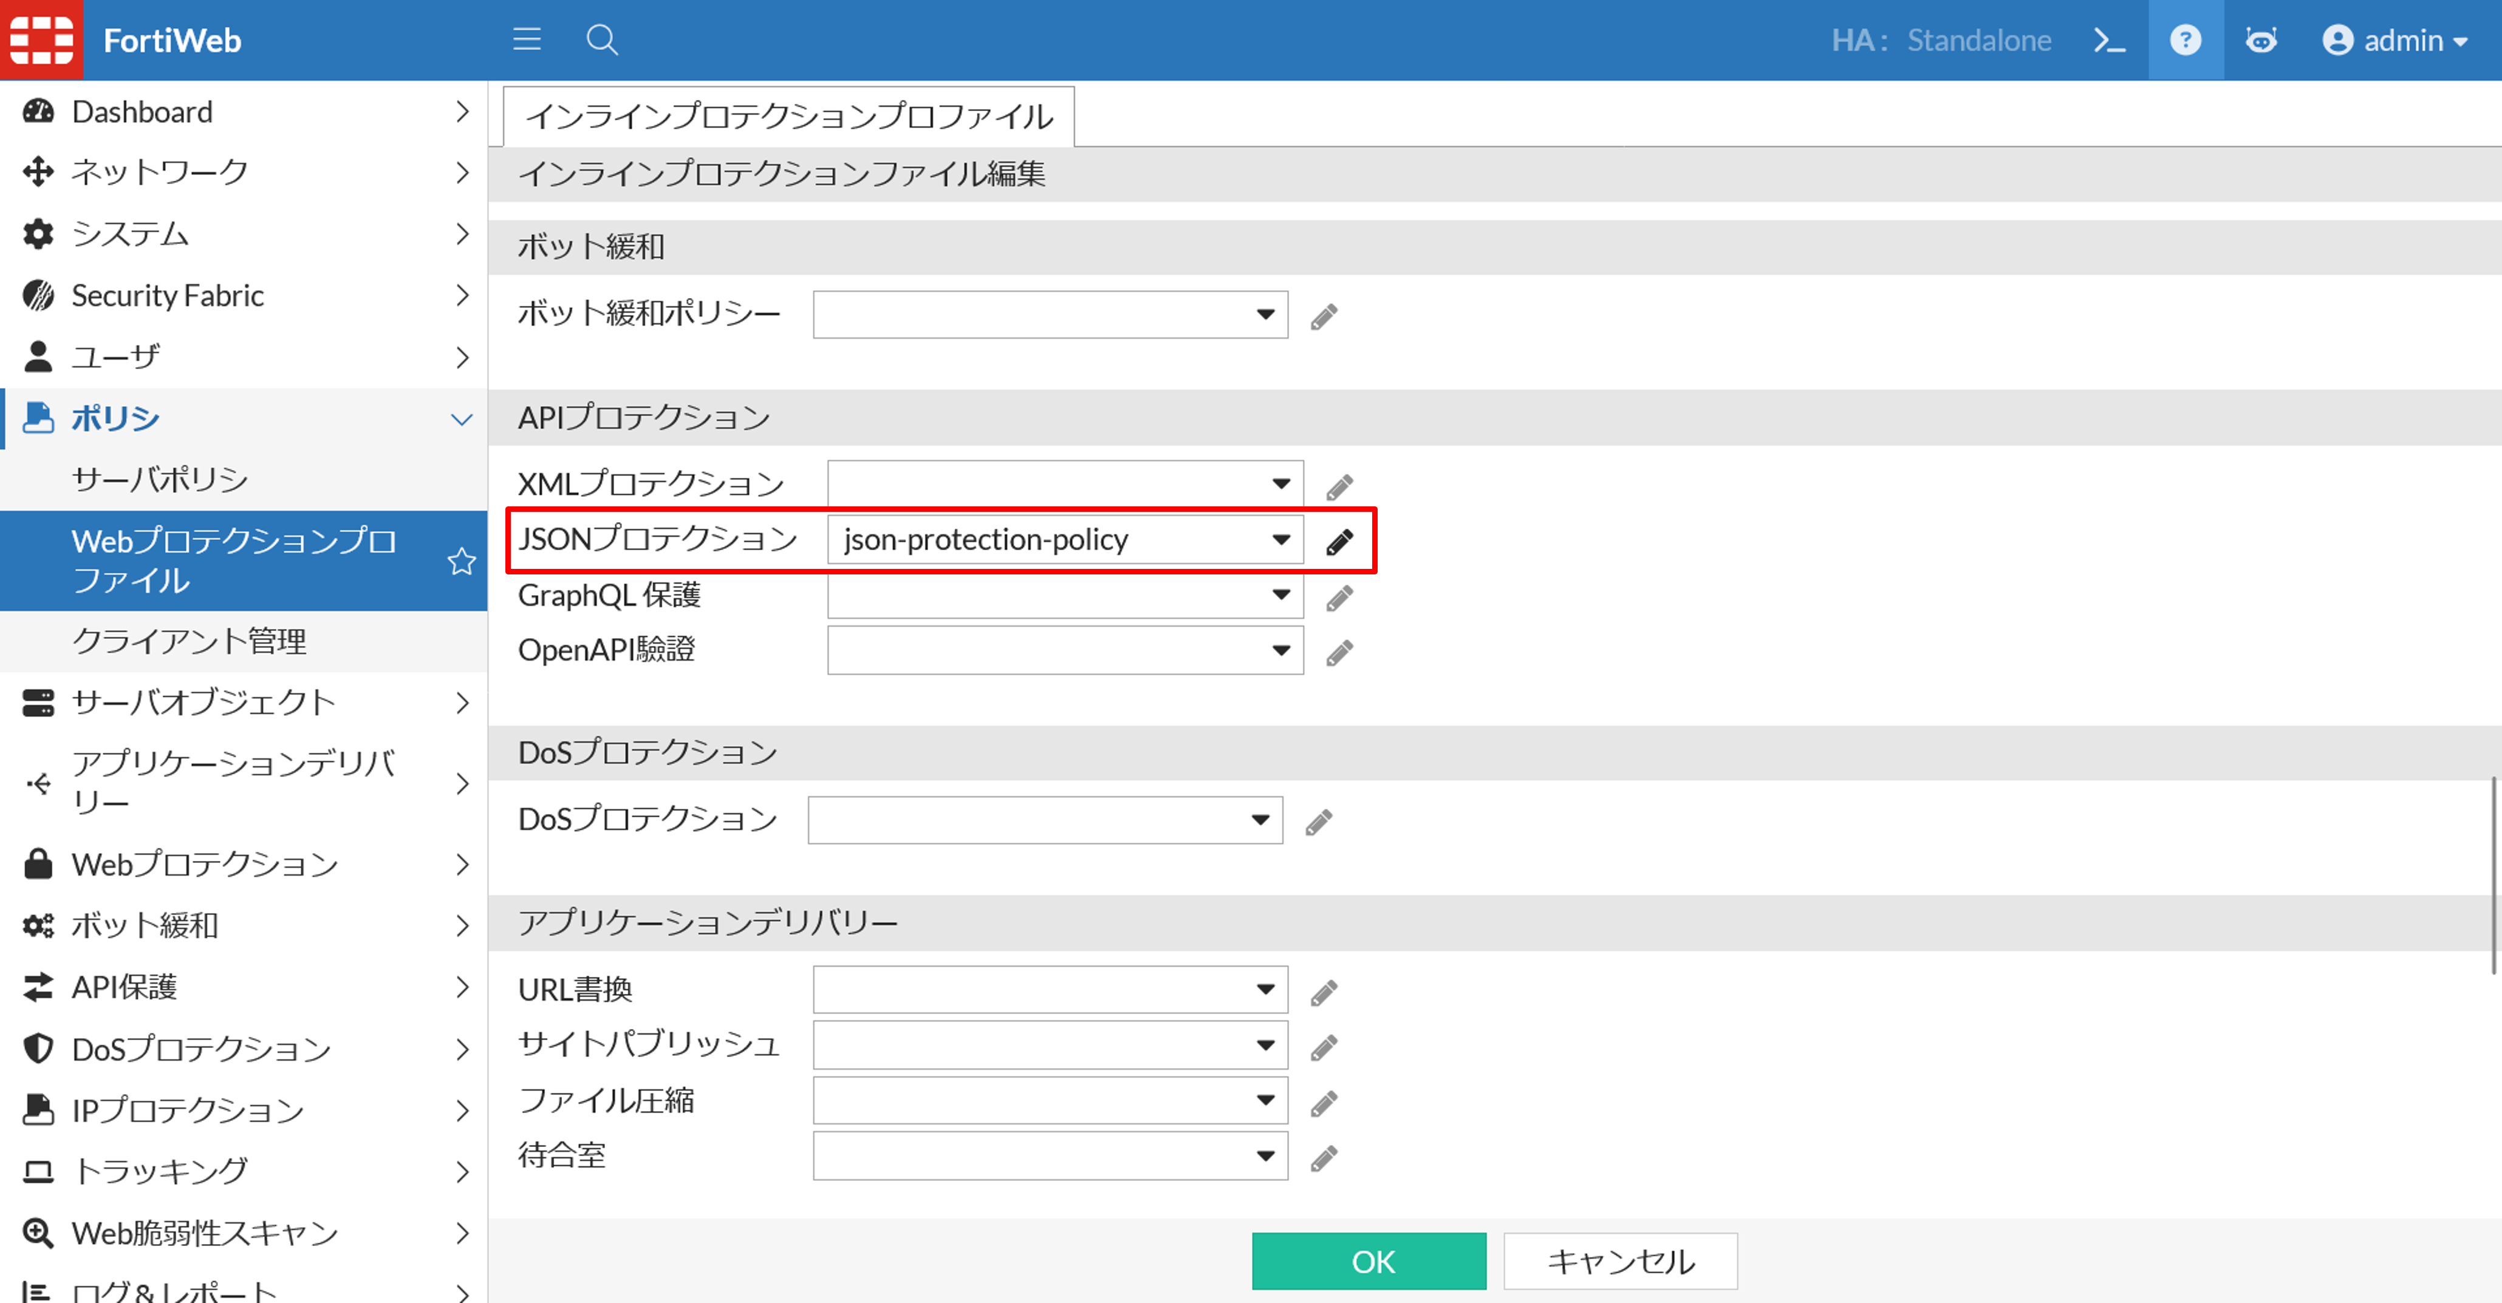Click the OK button to save
Viewport: 2502px width, 1303px height.
pyautogui.click(x=1370, y=1261)
